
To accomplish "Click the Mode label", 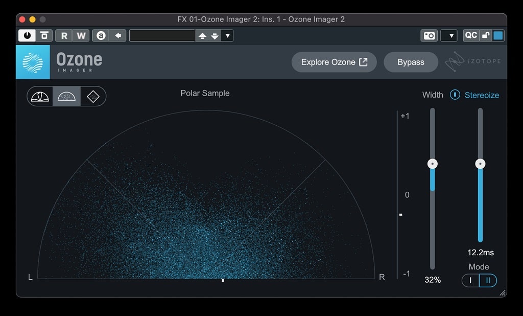I will [x=479, y=267].
